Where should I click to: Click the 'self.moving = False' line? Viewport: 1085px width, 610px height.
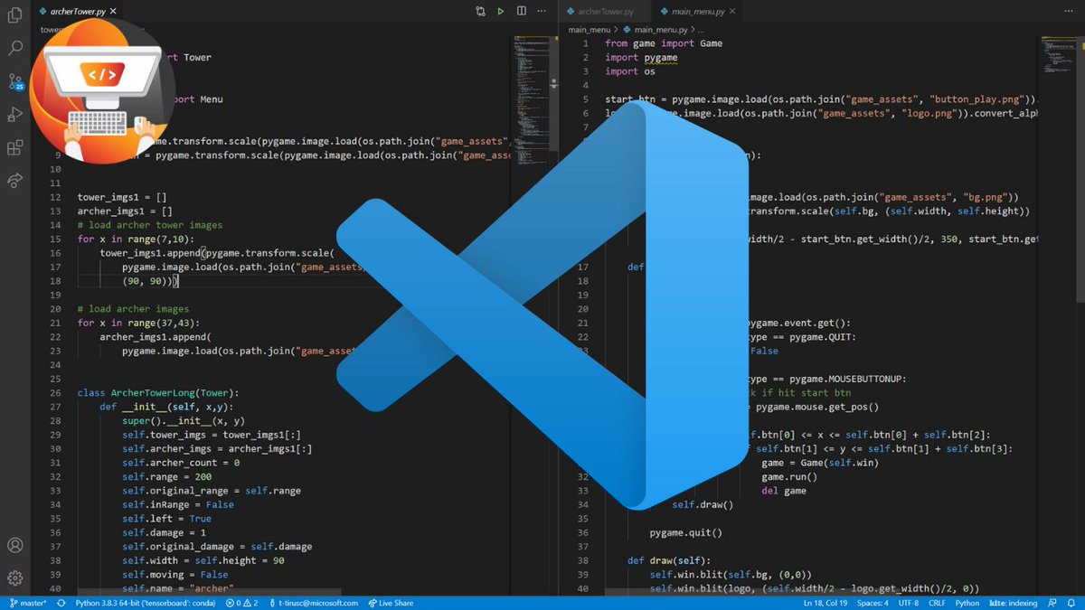click(x=175, y=575)
